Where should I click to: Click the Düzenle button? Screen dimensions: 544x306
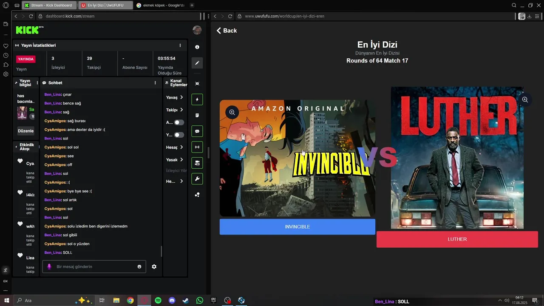(26, 131)
